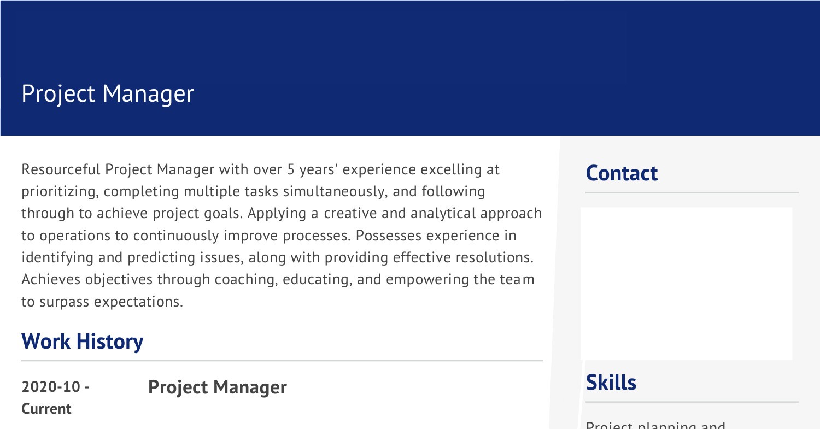Click the Work History section heading

(82, 342)
